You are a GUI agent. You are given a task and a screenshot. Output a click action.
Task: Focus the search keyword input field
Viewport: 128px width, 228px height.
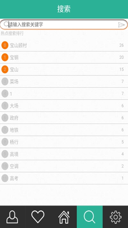[x=64, y=24]
